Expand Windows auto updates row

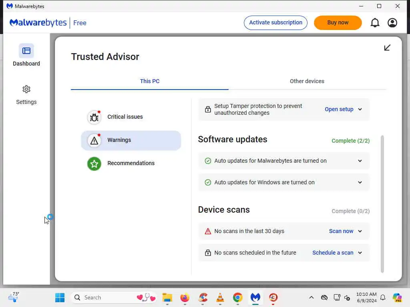(360, 182)
